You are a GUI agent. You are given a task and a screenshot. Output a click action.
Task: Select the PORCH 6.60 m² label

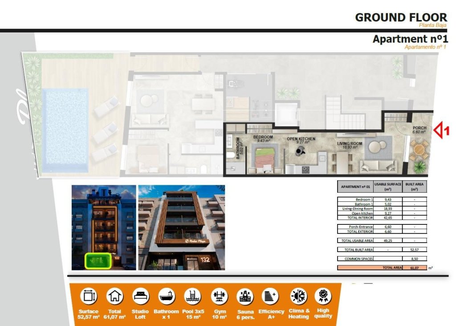tap(419, 129)
